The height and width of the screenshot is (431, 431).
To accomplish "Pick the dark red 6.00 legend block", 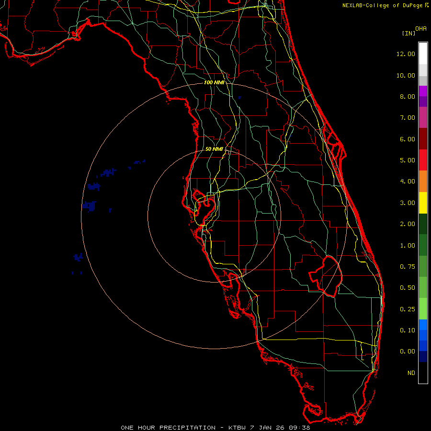I will click(423, 139).
